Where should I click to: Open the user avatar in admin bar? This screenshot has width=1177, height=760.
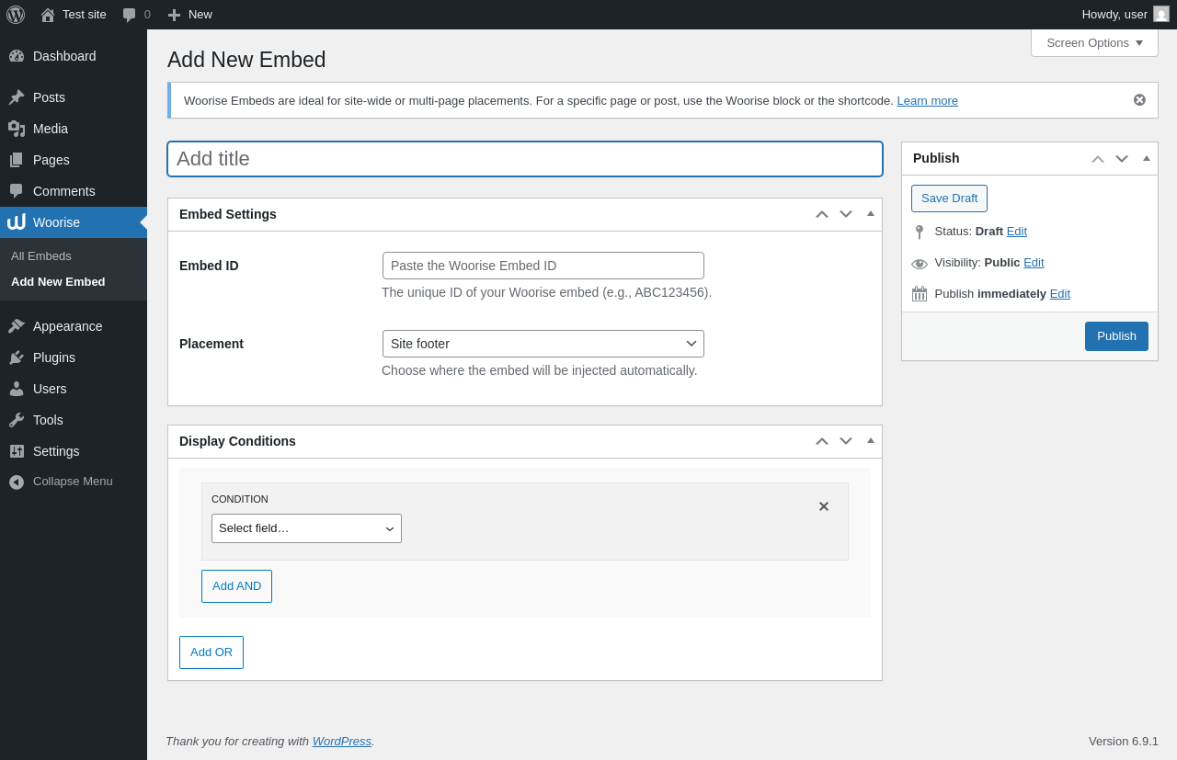tap(1161, 15)
